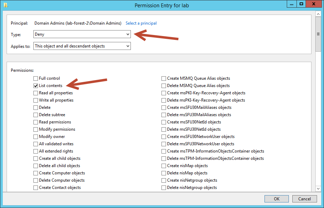
Task: Check Delete MSMQ Queue Alias objects
Action: (164, 86)
